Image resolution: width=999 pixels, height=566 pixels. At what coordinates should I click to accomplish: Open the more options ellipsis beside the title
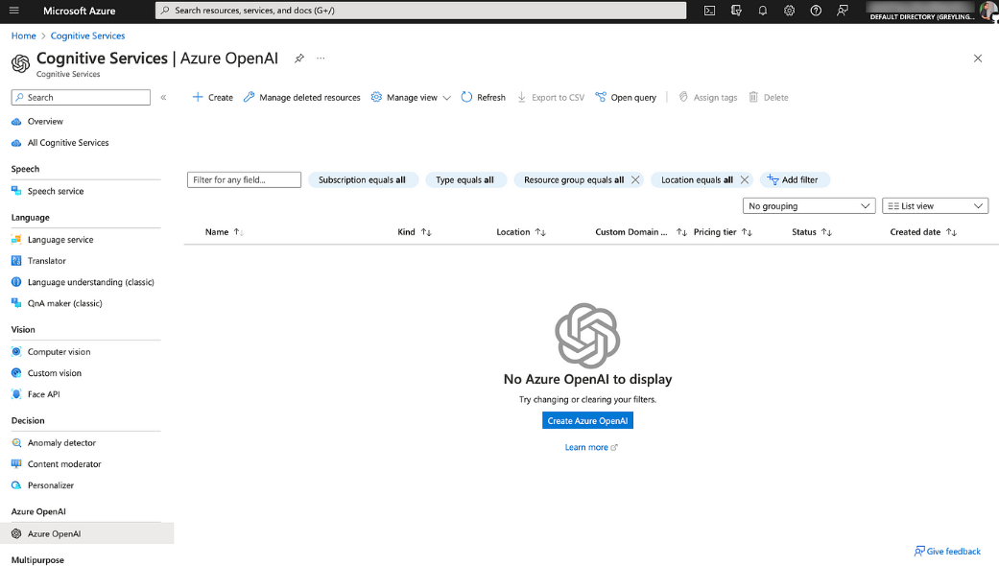(321, 58)
